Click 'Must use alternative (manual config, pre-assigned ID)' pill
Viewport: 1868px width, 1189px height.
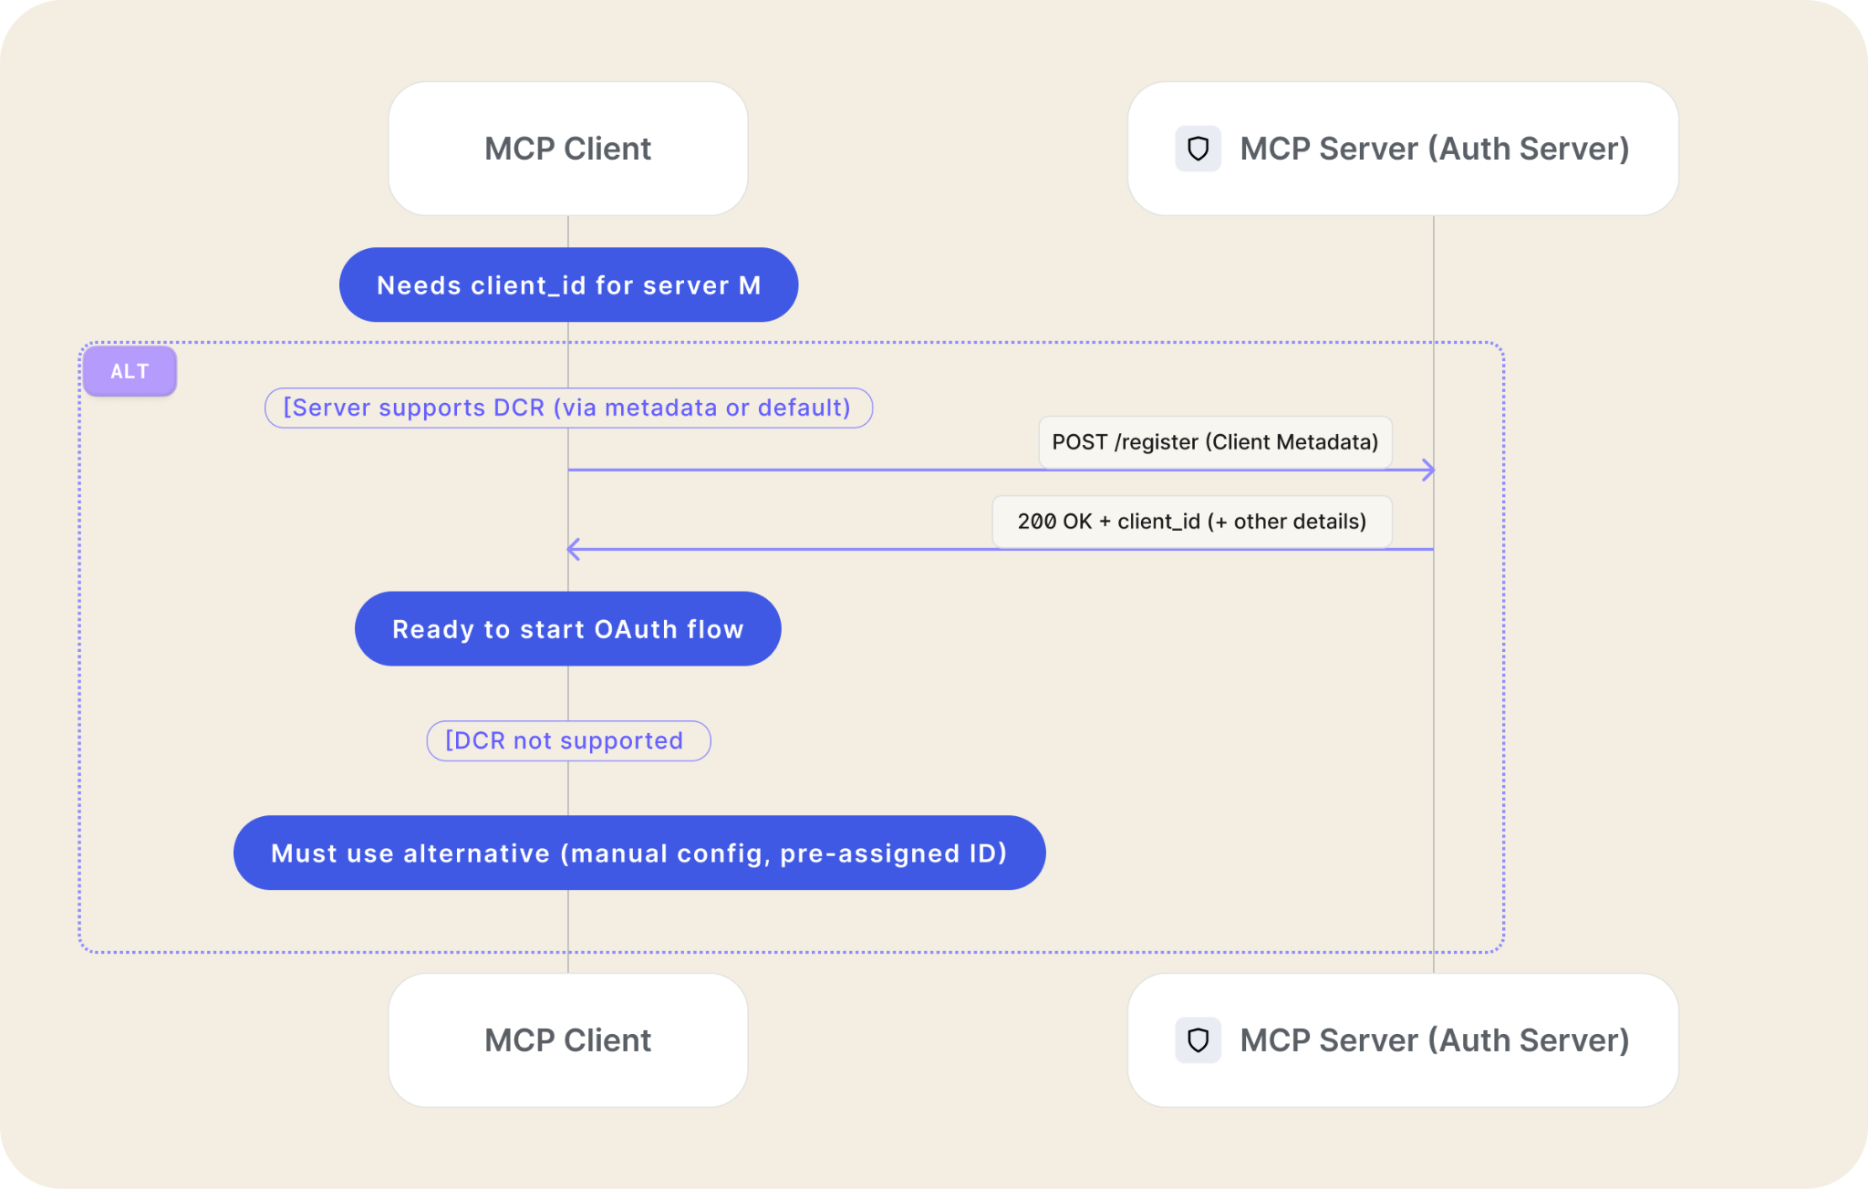[x=638, y=853]
